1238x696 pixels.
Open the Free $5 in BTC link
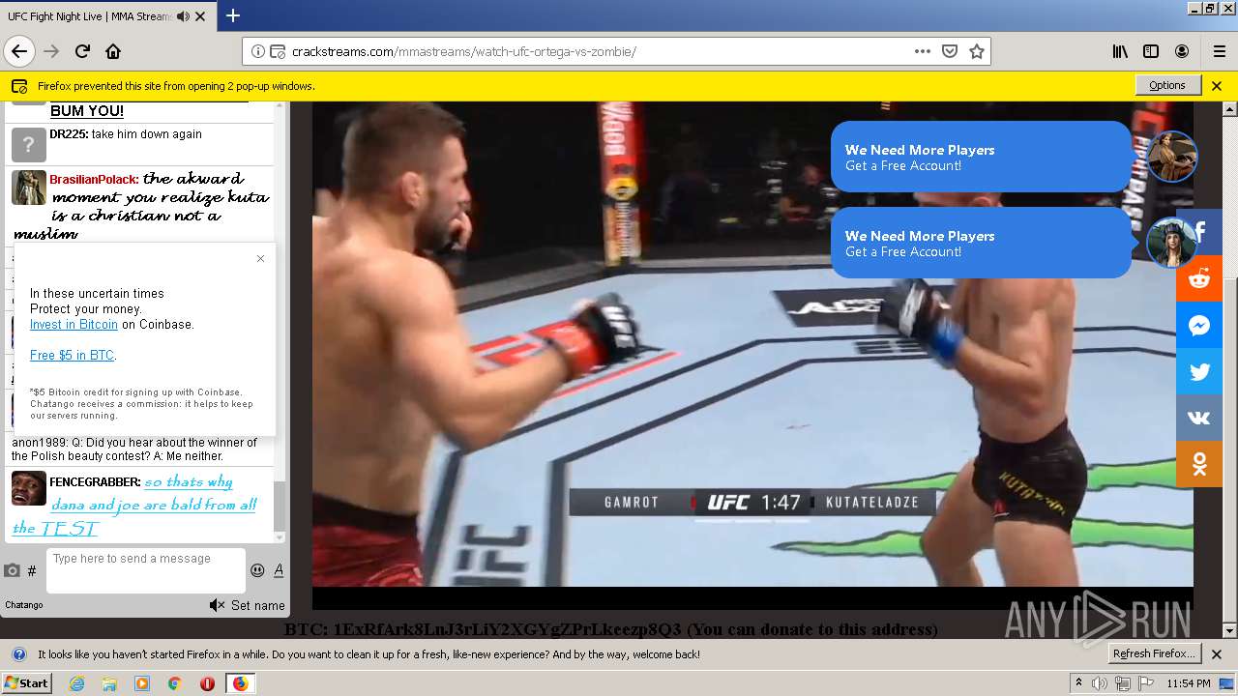click(72, 356)
